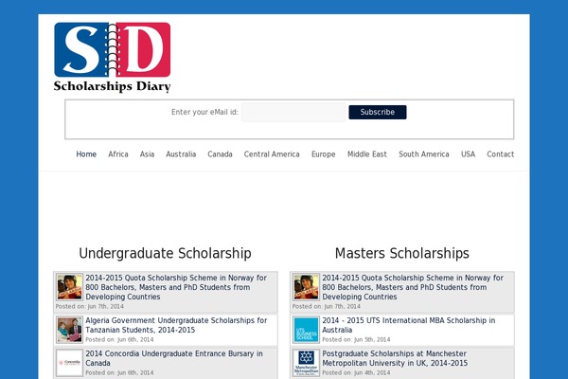
Task: Open 2014 Concordia Undergraduate Entrance Bursary link
Action: [174, 358]
